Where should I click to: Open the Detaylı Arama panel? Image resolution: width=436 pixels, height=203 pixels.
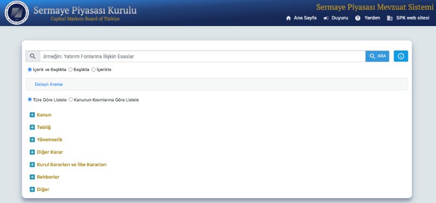click(49, 84)
